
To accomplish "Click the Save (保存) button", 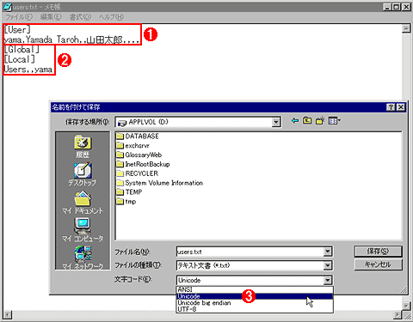I will 378,252.
